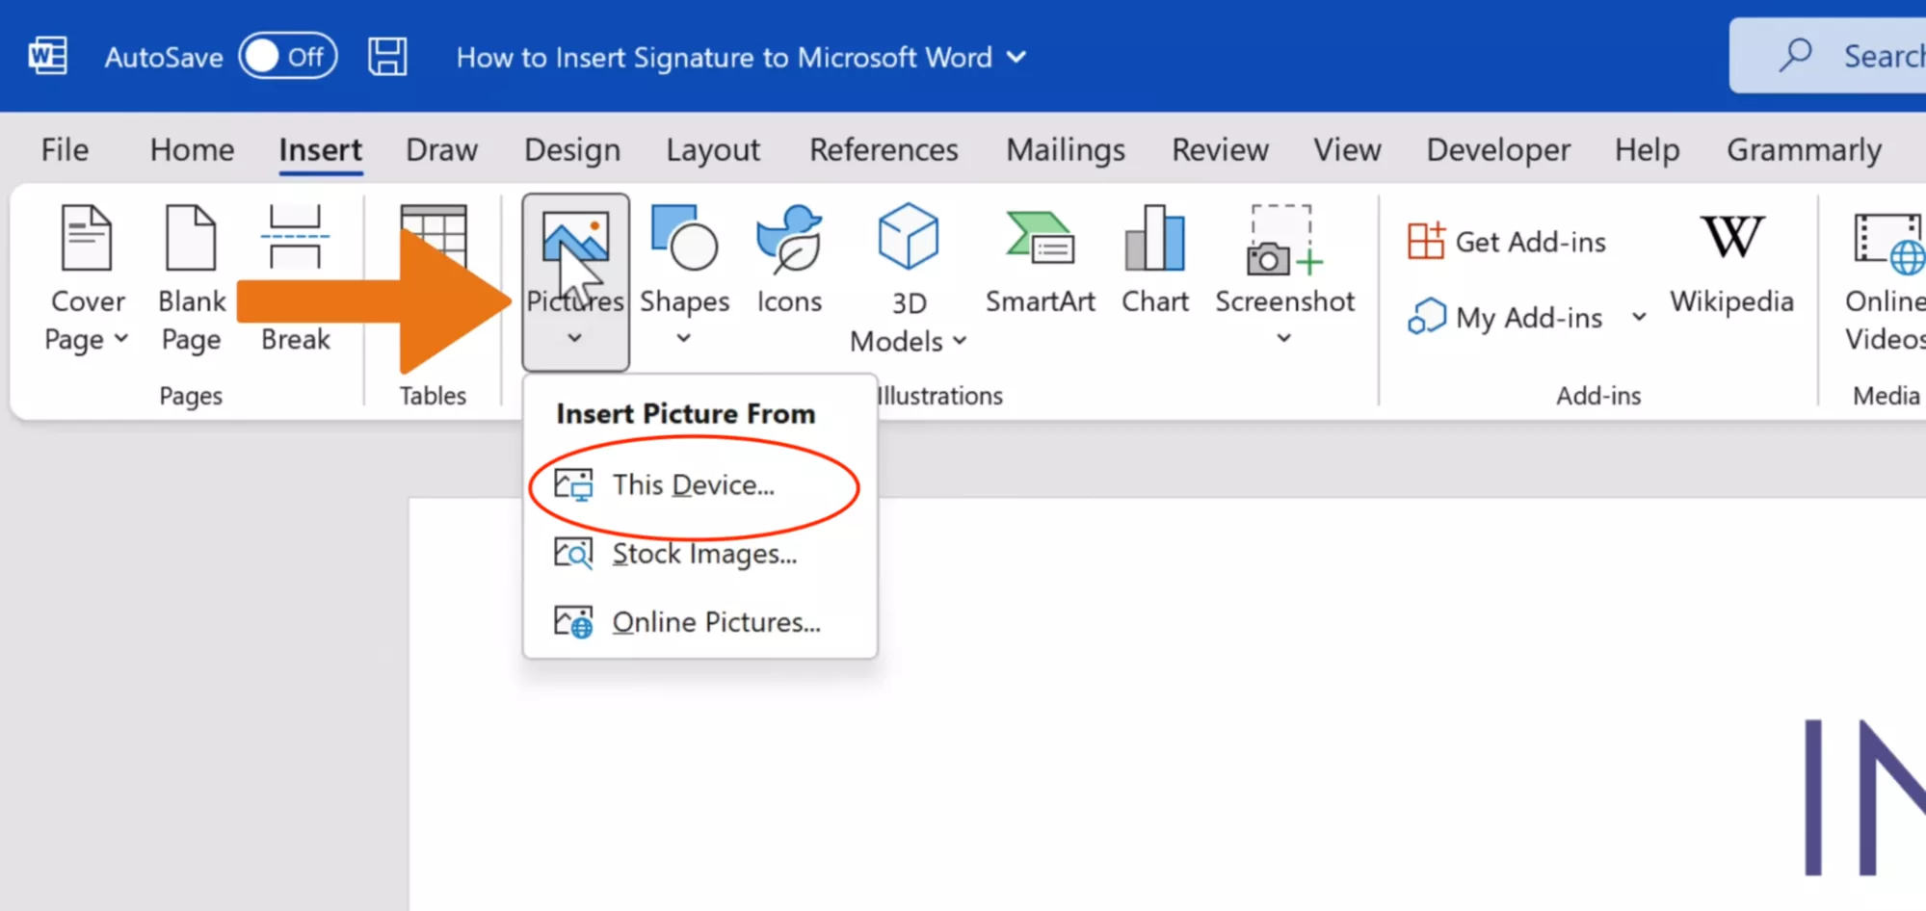The image size is (1926, 911).
Task: Toggle the AutoSave switch
Action: point(287,57)
